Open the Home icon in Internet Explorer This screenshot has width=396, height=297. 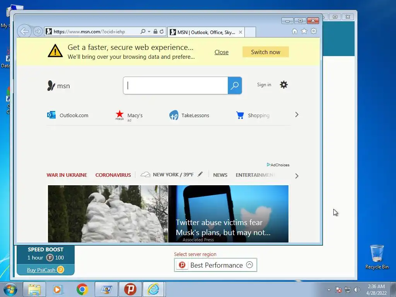(x=294, y=31)
